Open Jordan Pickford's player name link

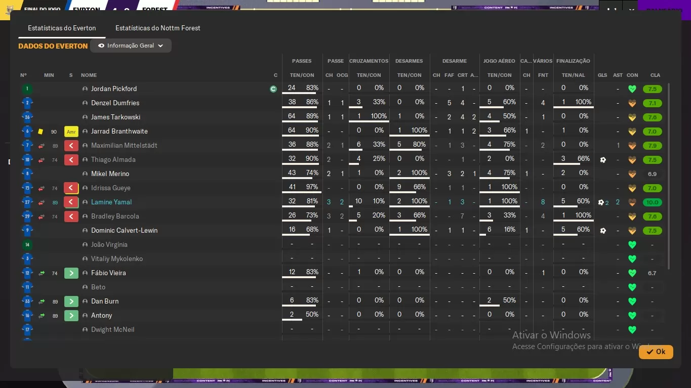pos(114,89)
